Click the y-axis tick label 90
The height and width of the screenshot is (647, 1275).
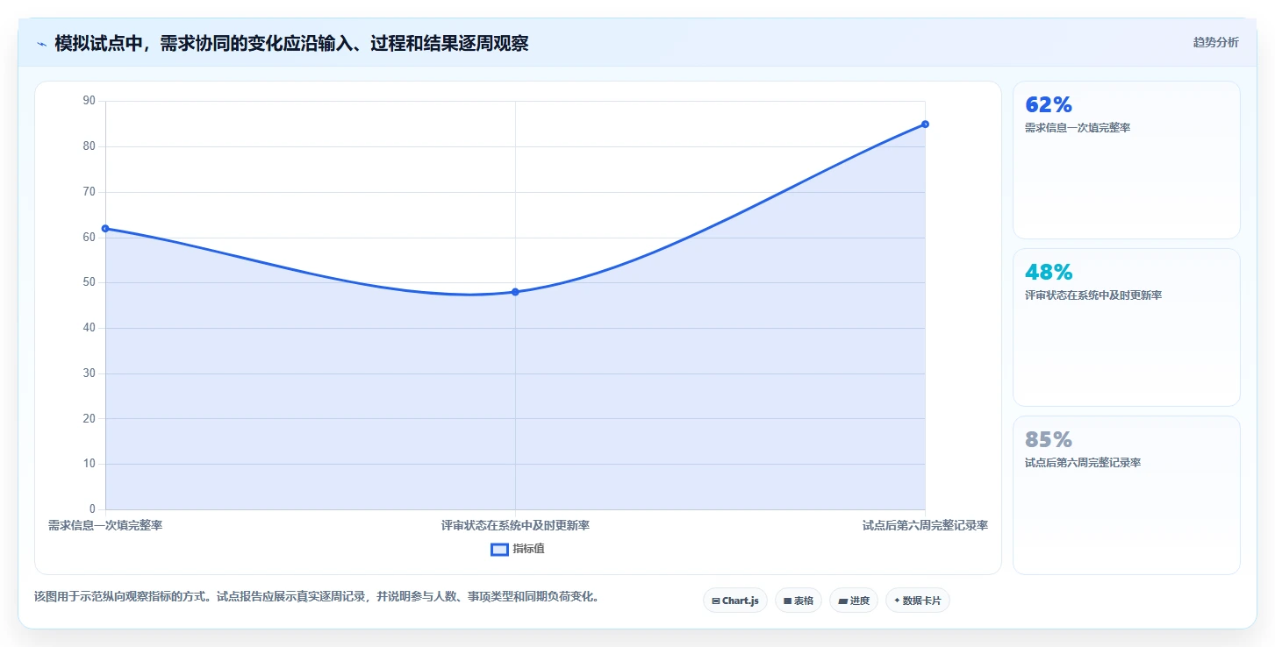[x=90, y=101]
